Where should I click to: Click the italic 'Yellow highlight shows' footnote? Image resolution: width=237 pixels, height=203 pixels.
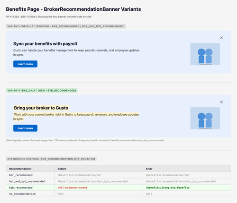(85, 140)
